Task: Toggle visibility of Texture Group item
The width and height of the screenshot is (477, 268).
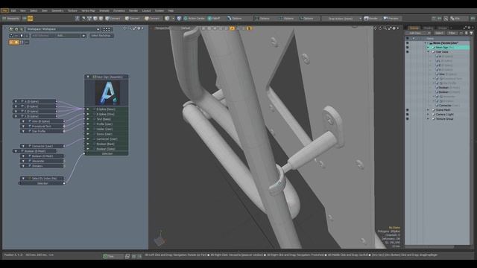Action: tap(408, 119)
